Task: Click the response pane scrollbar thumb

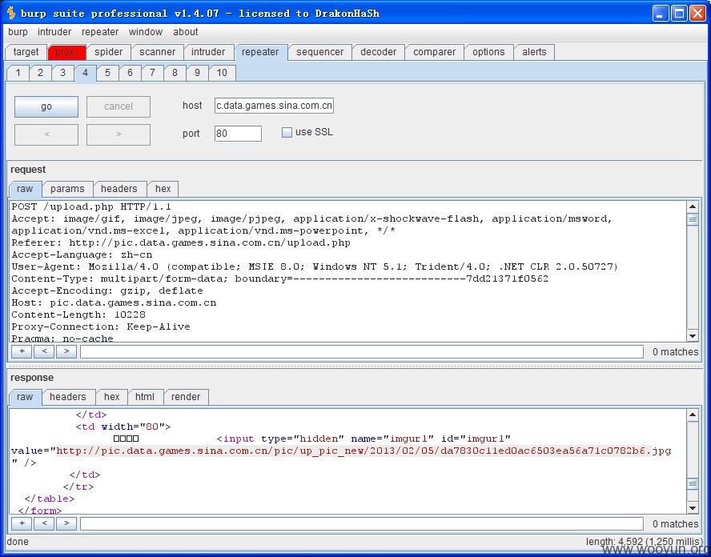Action: point(693,484)
